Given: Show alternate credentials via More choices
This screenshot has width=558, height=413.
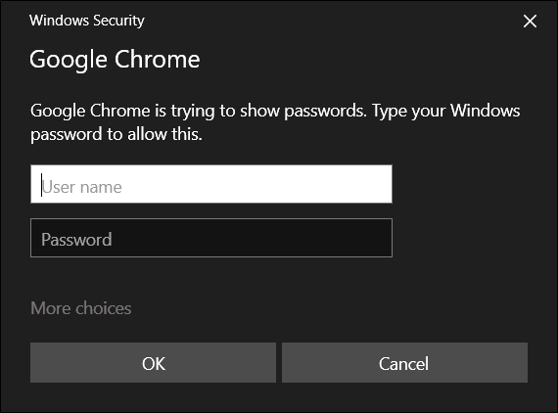Looking at the screenshot, I should [81, 308].
